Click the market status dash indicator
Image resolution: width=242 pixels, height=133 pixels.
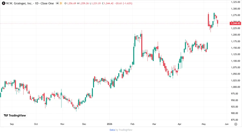click(58, 3)
